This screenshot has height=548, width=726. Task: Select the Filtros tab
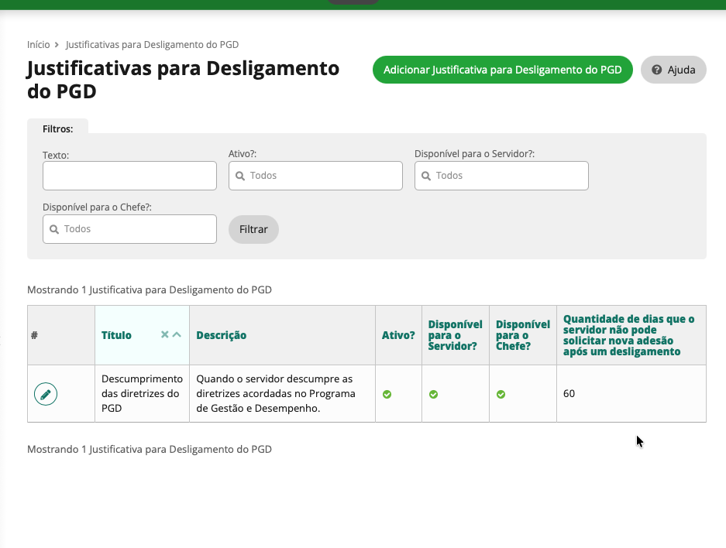click(57, 128)
